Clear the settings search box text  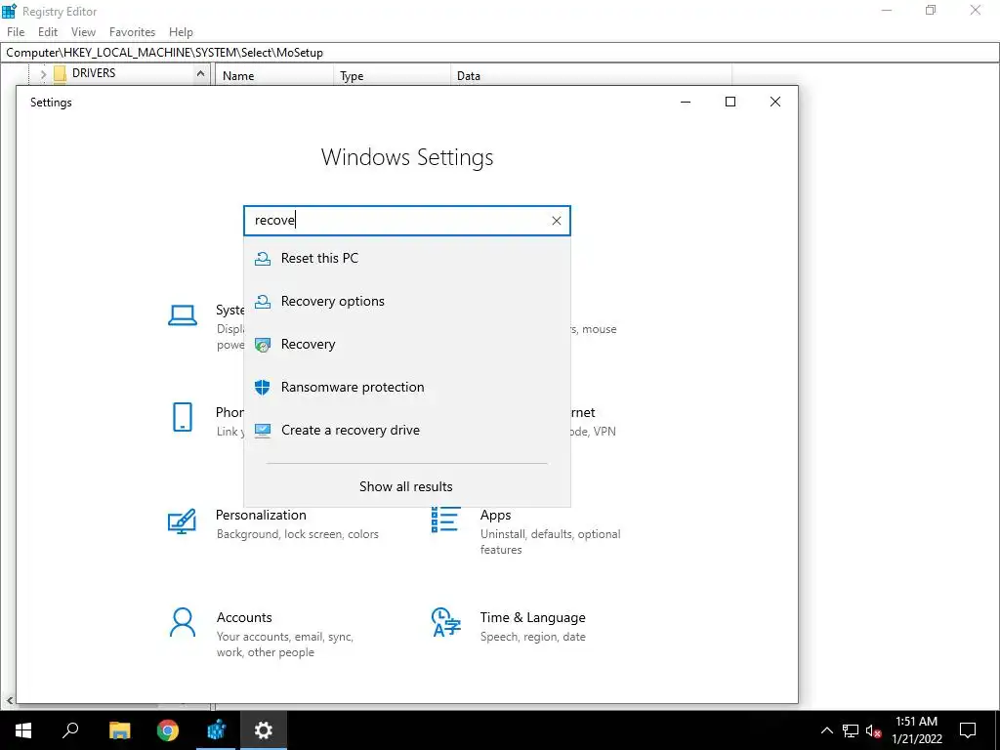[x=556, y=221]
